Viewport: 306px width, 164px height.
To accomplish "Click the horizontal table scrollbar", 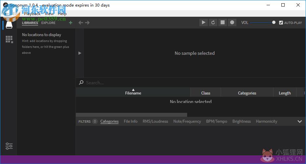I will click(x=131, y=115).
